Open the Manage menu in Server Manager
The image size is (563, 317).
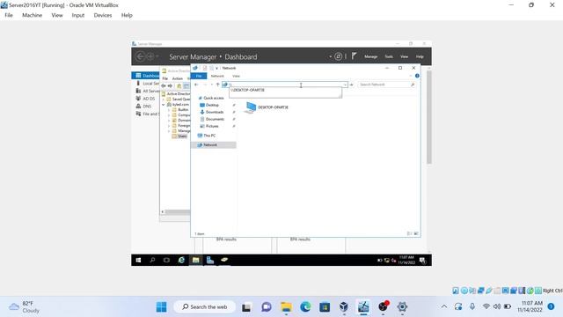coord(371,56)
